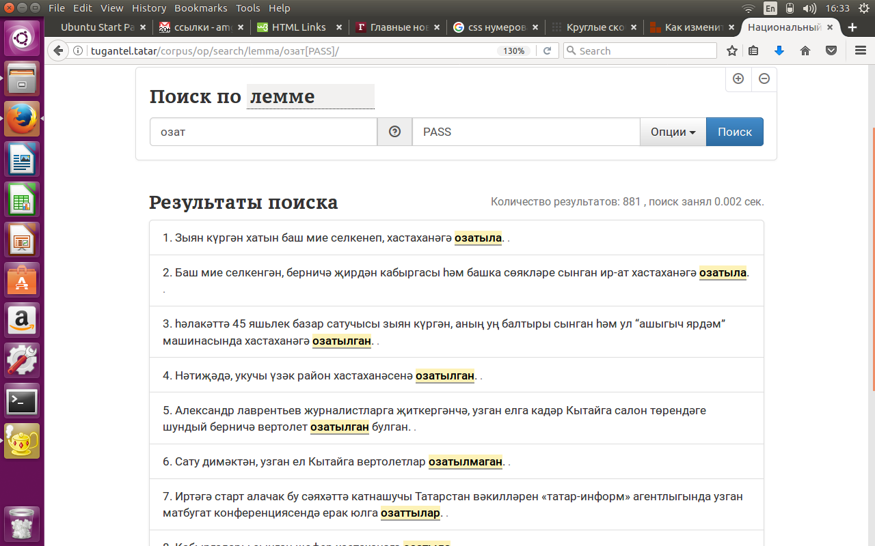Navigate back using the back arrow
The image size is (875, 546).
coord(58,51)
